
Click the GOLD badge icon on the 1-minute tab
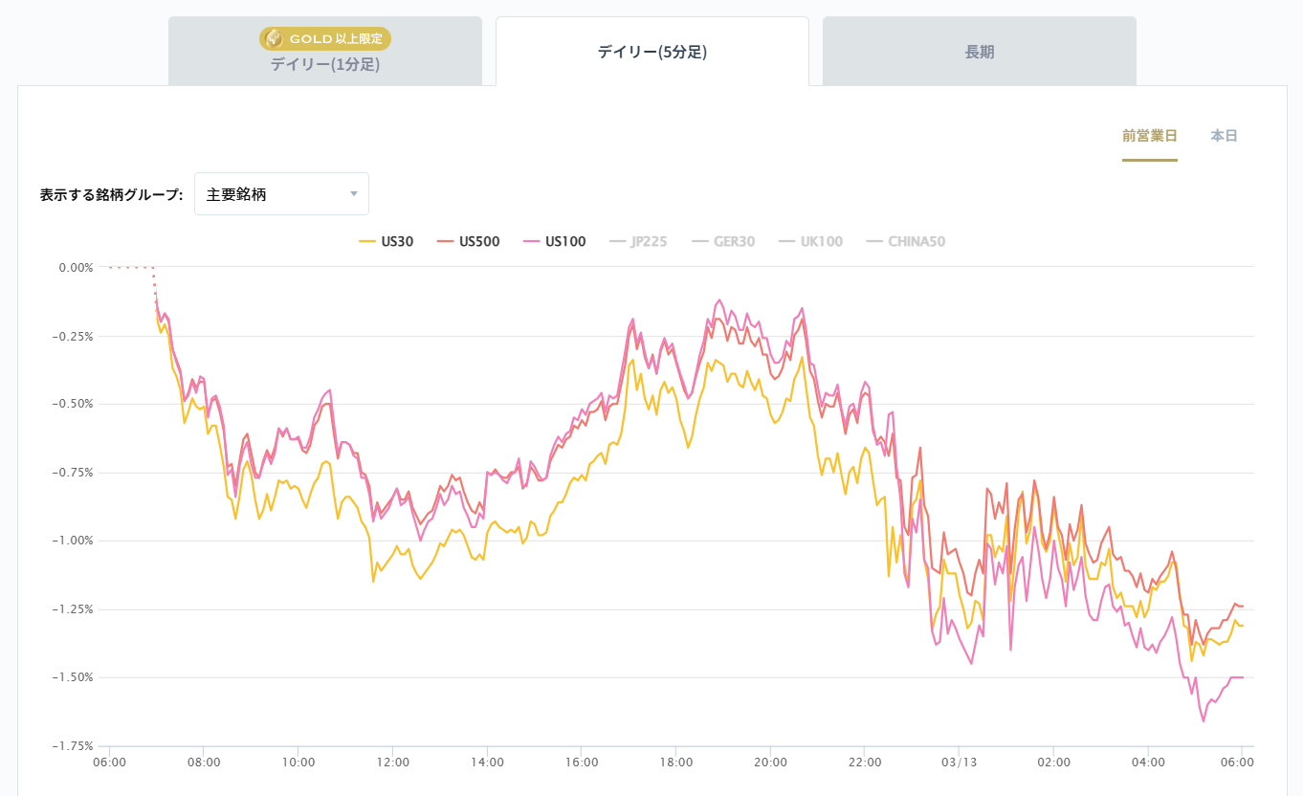(274, 38)
